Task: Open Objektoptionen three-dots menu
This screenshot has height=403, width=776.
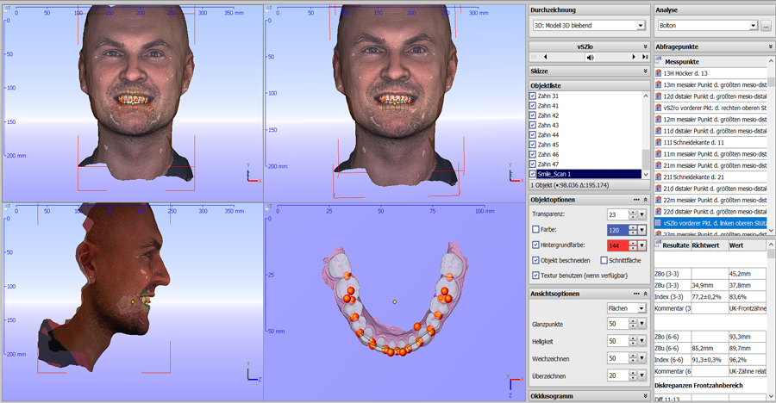Action: [636, 200]
